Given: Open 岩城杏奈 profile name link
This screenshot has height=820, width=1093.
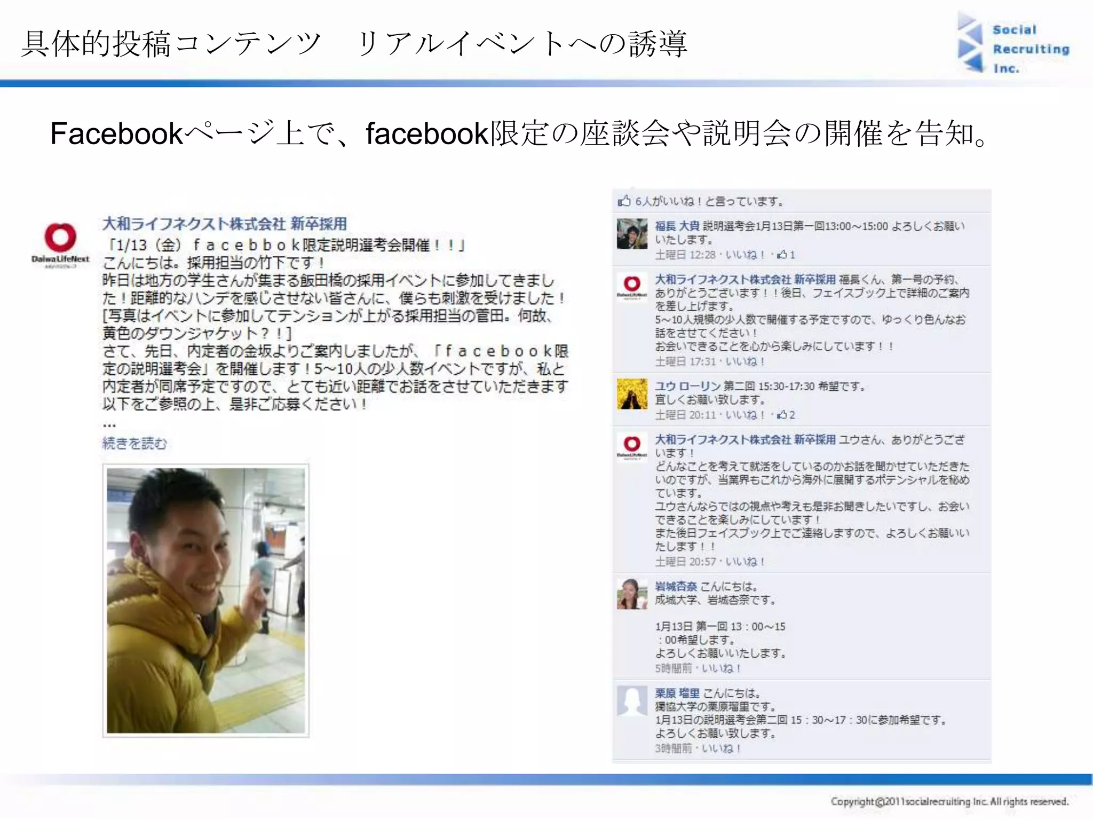Looking at the screenshot, I should [x=676, y=586].
